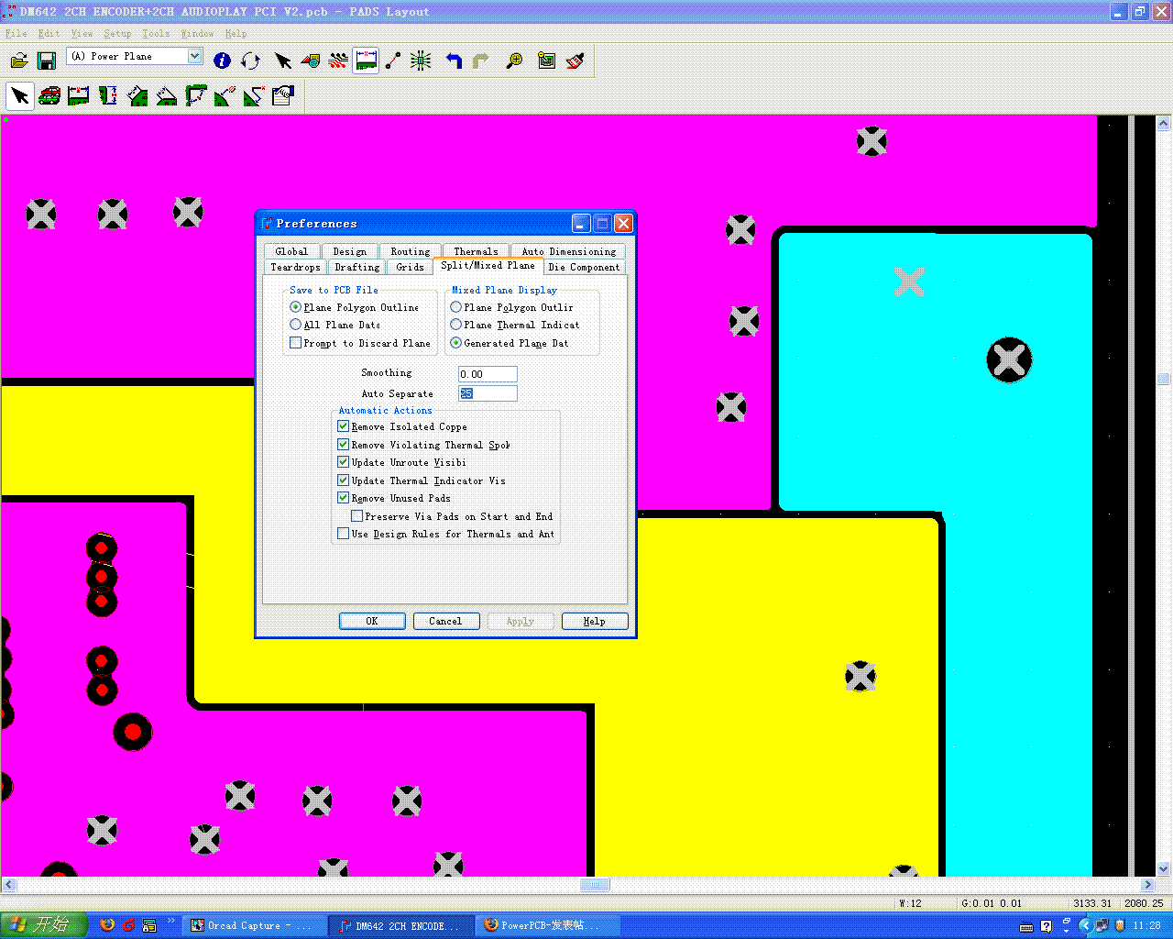The height and width of the screenshot is (939, 1173).
Task: Click the vertical scrollbar down arrow
Action: tap(1164, 868)
